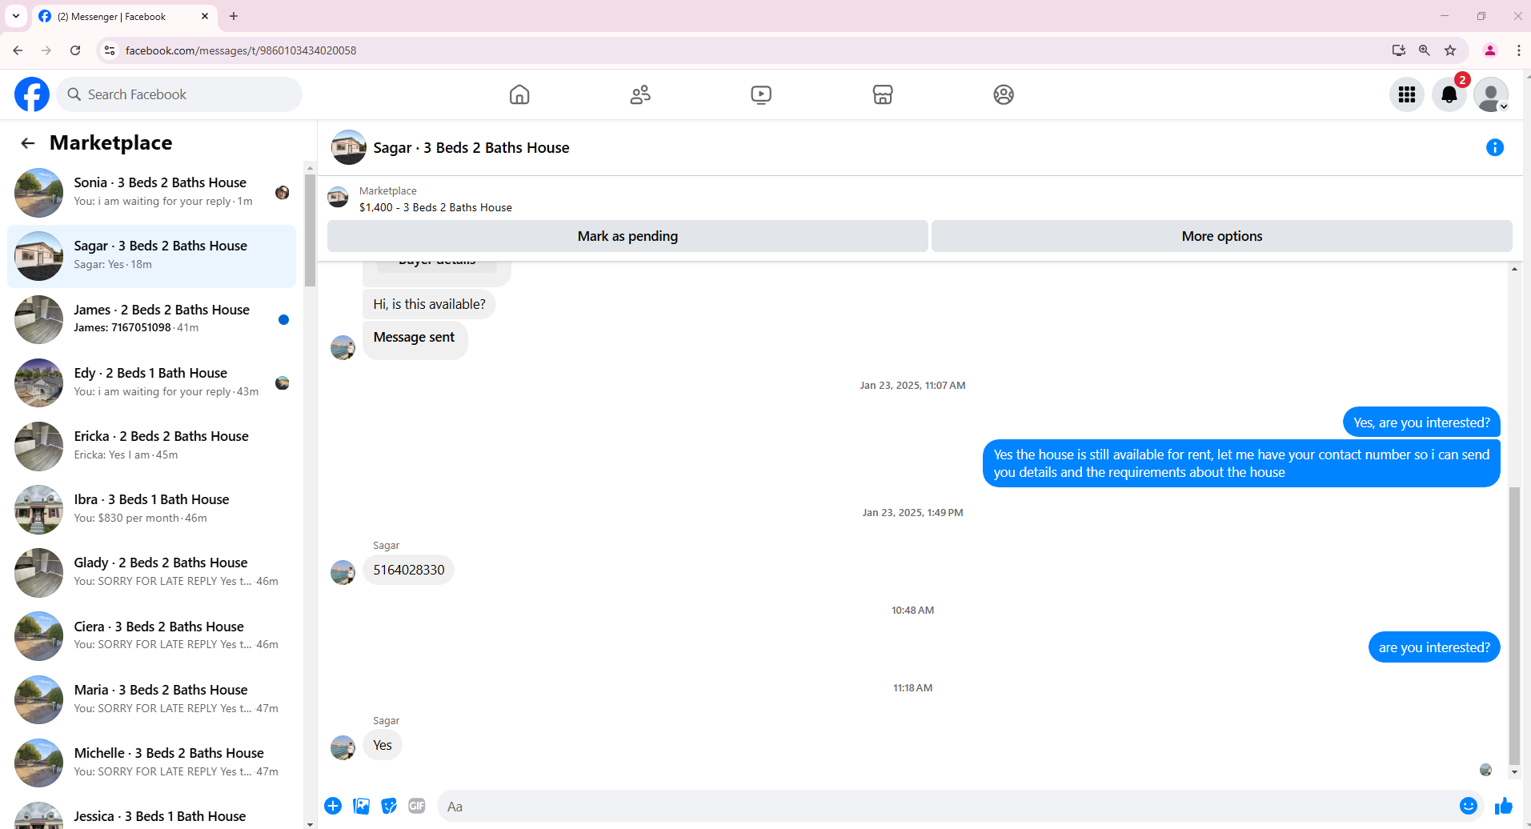Screen dimensions: 1531x829
Task: Open Maria's 3 Beds 2 Baths House chat
Action: [x=152, y=699]
